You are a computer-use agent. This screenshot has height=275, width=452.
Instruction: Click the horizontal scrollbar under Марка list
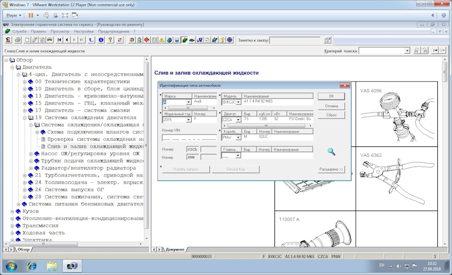(x=189, y=108)
